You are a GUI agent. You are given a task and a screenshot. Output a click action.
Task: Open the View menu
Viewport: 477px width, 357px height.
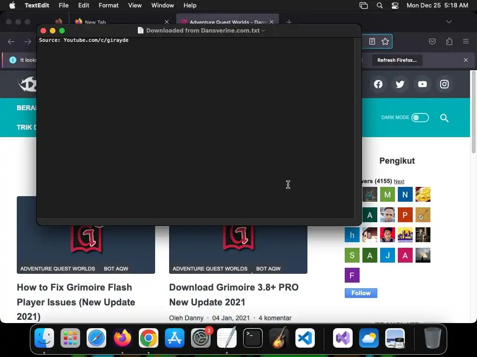click(x=135, y=6)
